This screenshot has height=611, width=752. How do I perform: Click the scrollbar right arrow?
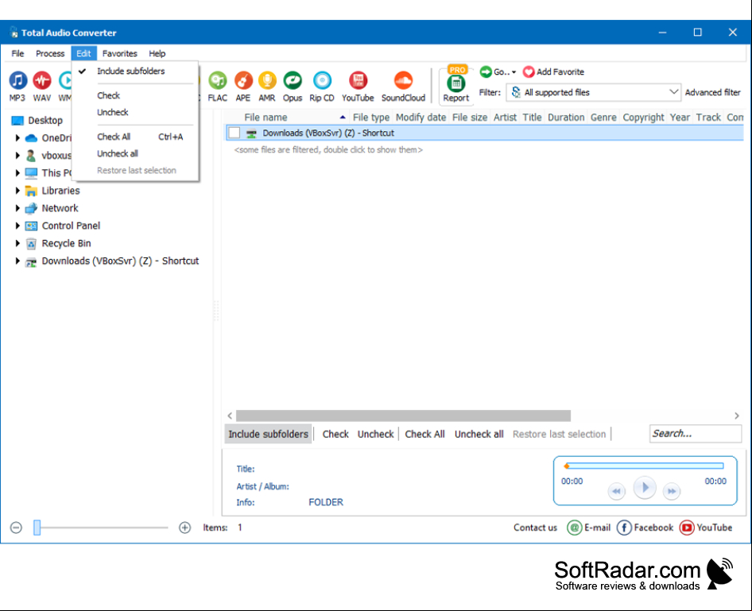coord(737,416)
